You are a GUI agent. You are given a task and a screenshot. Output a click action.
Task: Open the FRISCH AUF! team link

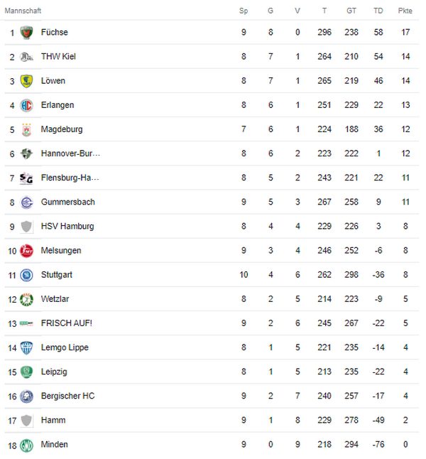click(x=67, y=323)
